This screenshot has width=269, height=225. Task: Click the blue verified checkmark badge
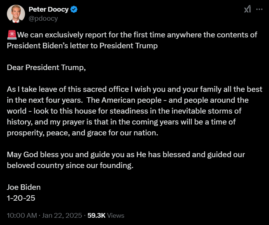74,9
